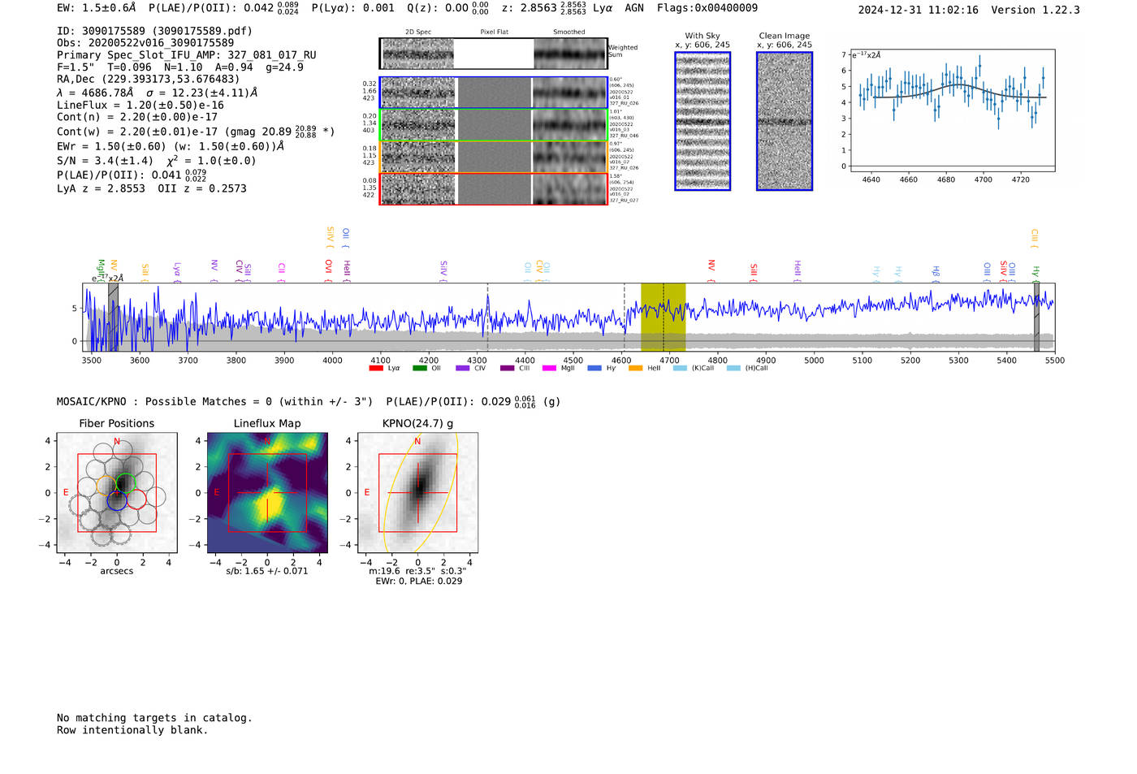Click the (H)CaII legend swatch

tap(733, 369)
